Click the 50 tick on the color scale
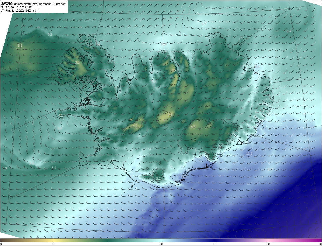This screenshot has height=246, width=322. pyautogui.click(x=320, y=244)
